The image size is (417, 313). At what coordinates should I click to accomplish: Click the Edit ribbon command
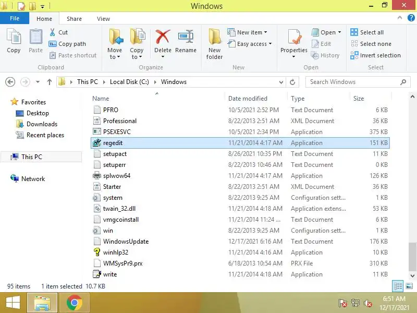coord(321,44)
